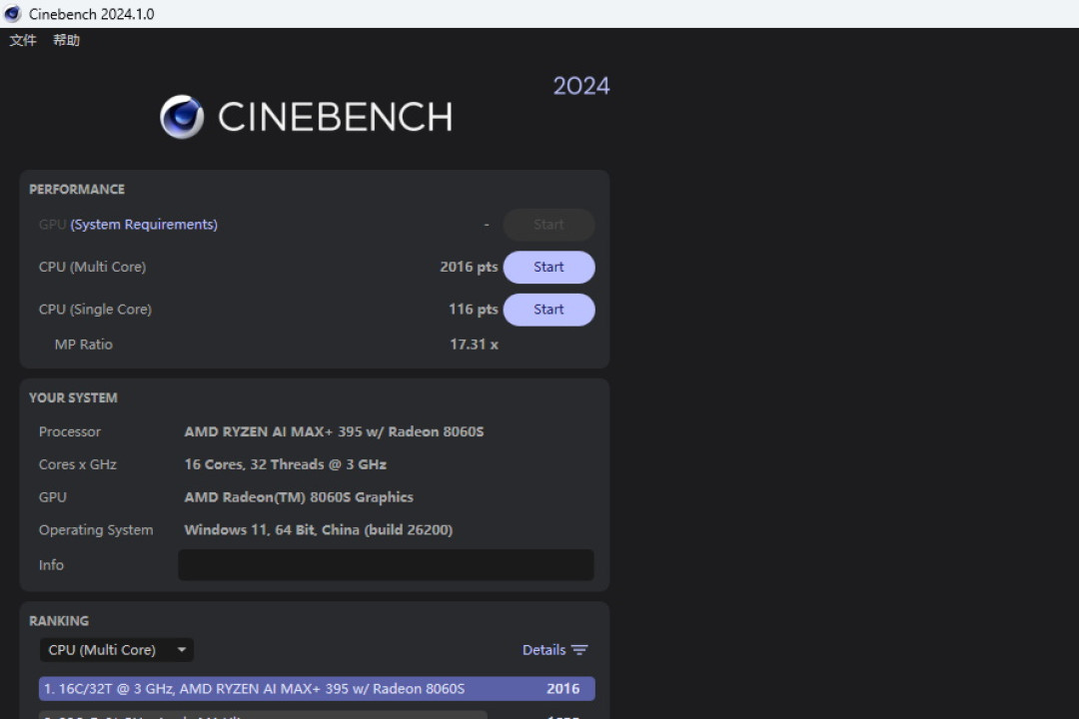Click the Windows 11, 64 Bit operating system text
The height and width of the screenshot is (719, 1079).
318,530
